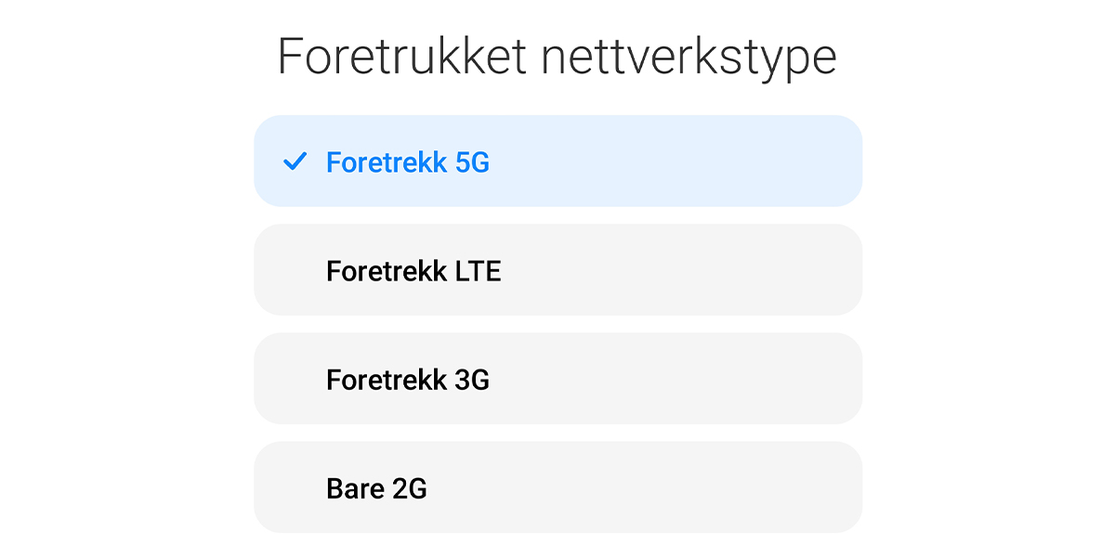Tap the highlighted blue 5G row
Image resolution: width=1115 pixels, height=557 pixels.
tap(557, 162)
